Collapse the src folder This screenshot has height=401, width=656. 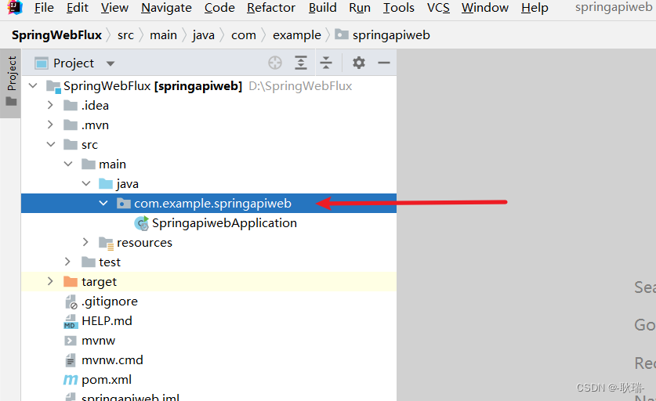pyautogui.click(x=51, y=144)
